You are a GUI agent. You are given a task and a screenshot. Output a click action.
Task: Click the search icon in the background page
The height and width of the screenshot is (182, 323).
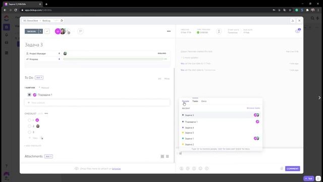tap(312, 18)
